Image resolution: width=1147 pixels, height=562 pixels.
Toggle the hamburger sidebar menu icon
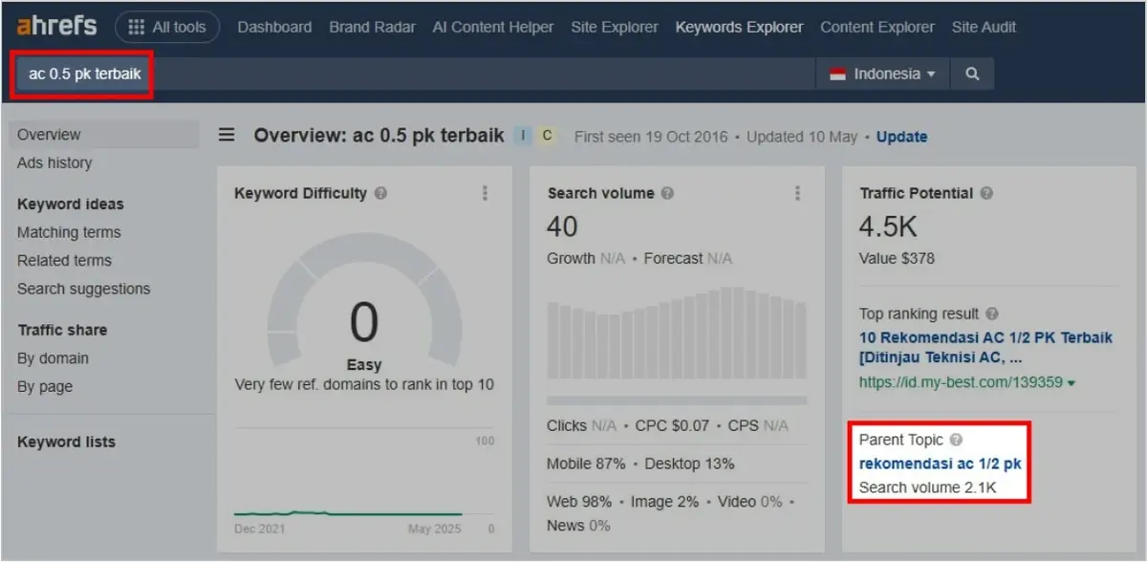pyautogui.click(x=227, y=135)
